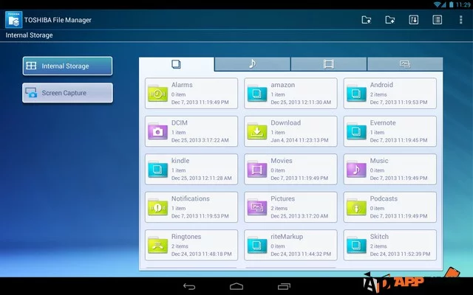Open the Movies folder icon
Image resolution: width=473 pixels, height=295 pixels.
coord(257,170)
